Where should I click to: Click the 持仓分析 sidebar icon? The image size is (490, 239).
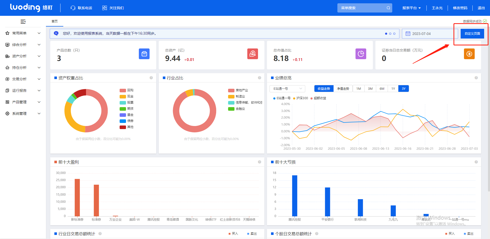[7, 68]
